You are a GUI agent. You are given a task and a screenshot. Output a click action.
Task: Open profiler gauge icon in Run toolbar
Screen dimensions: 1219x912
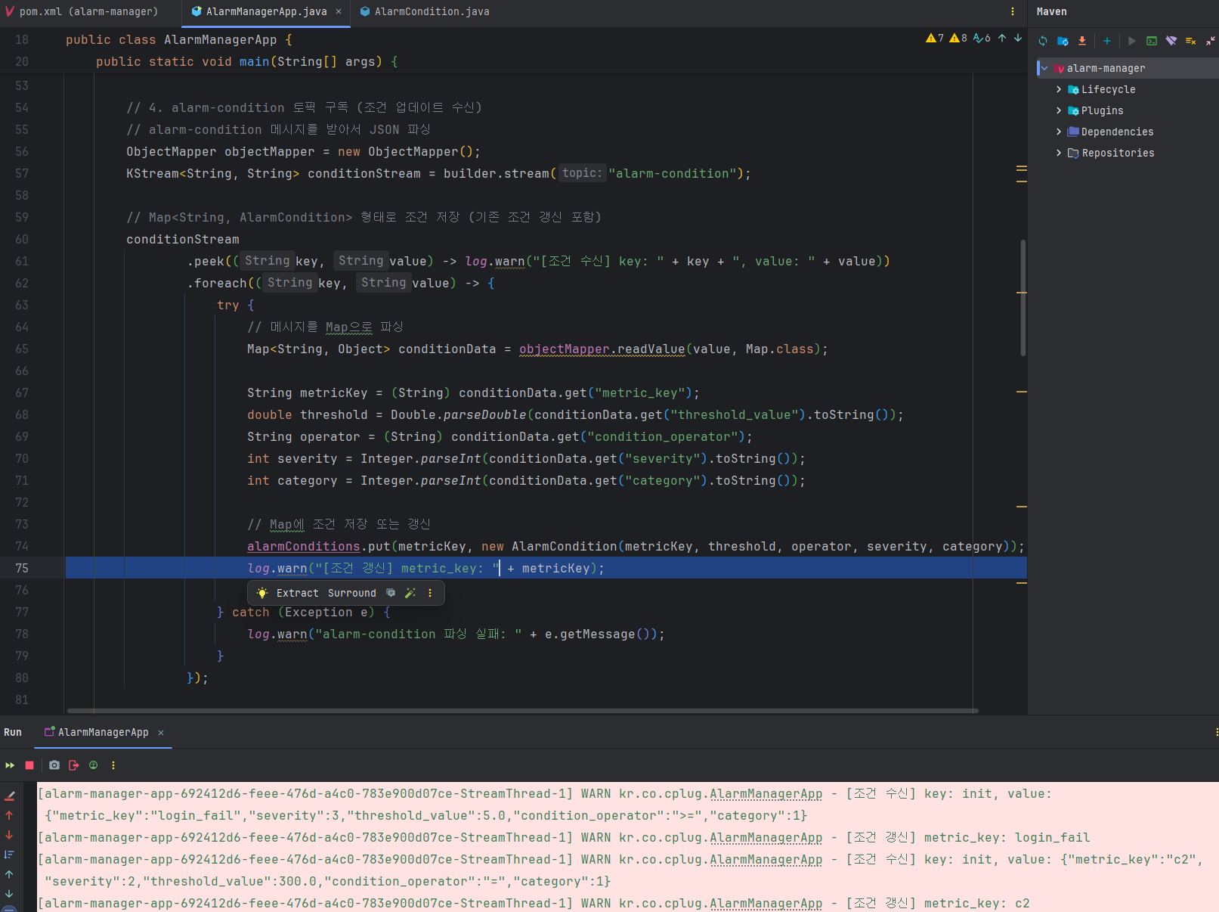(x=94, y=765)
